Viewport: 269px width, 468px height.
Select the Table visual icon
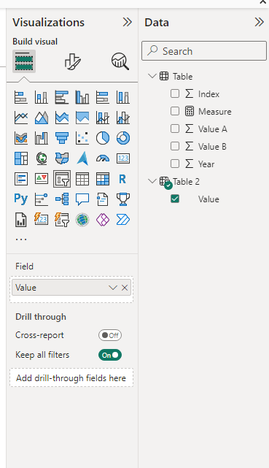pos(82,179)
